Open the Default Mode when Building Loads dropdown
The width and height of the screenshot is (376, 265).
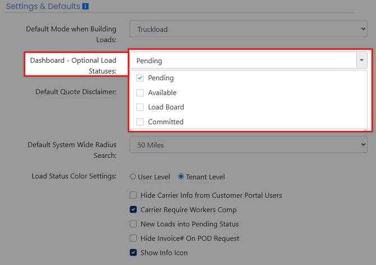(248, 29)
